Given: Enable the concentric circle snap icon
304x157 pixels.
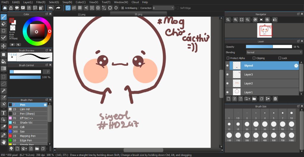Looking at the screenshot, I should coord(98,8).
